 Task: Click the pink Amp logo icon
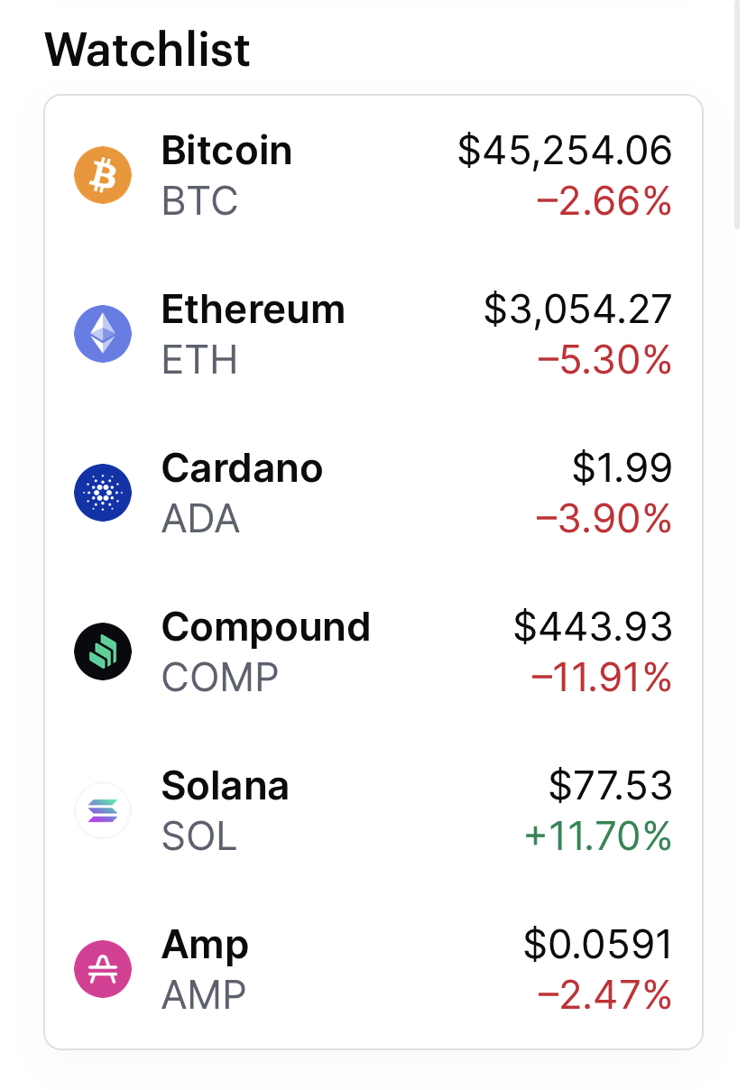(103, 969)
